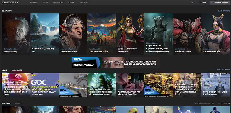Open The Princess Bride artwork

point(102,34)
